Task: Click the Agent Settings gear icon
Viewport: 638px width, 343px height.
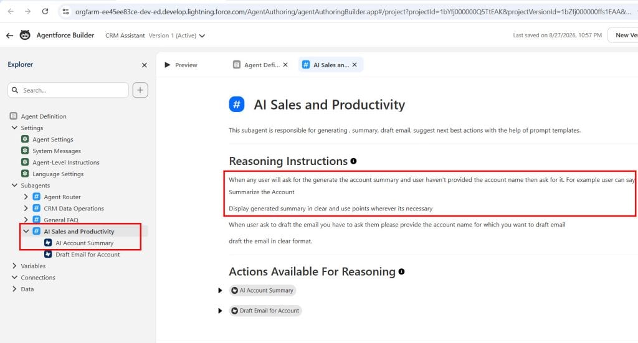Action: point(25,139)
